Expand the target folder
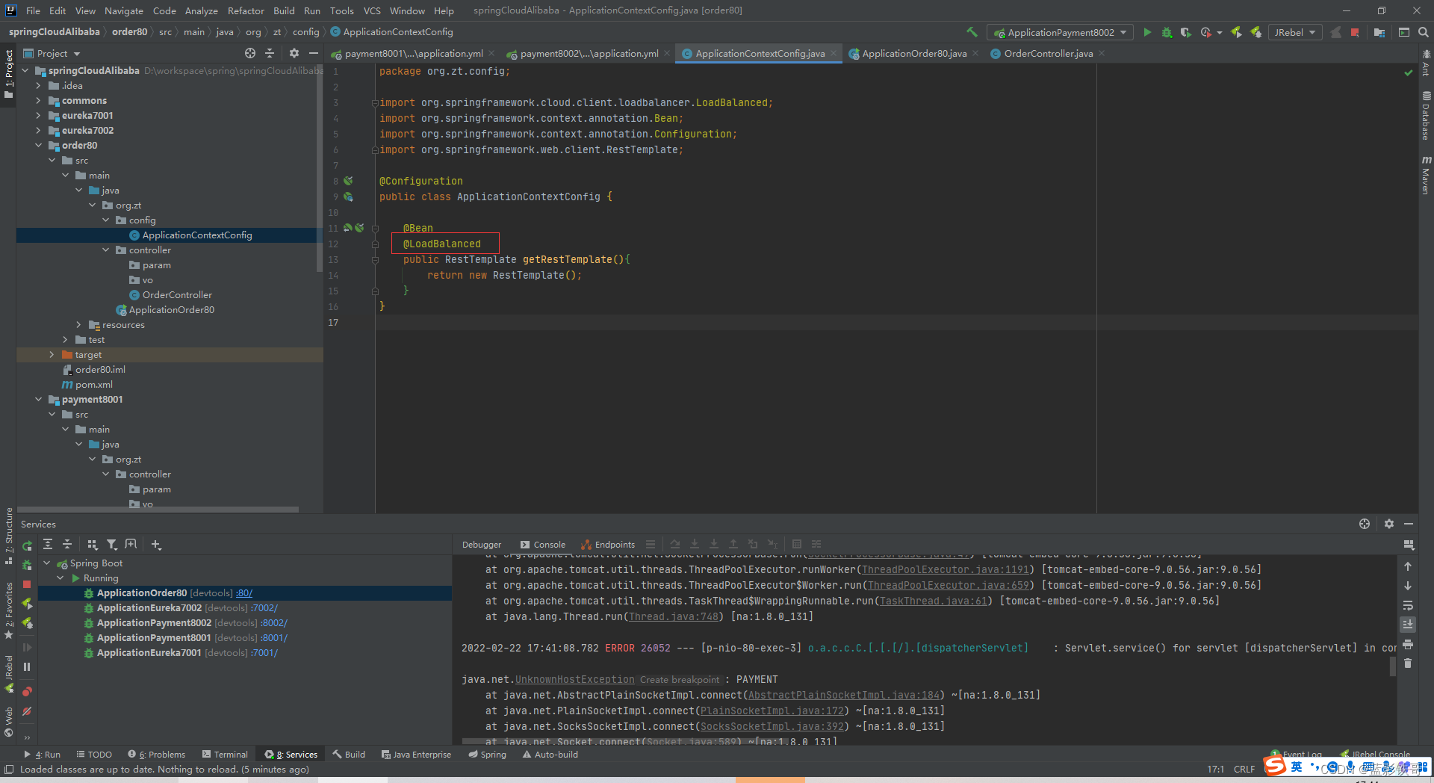This screenshot has height=783, width=1434. tap(52, 354)
